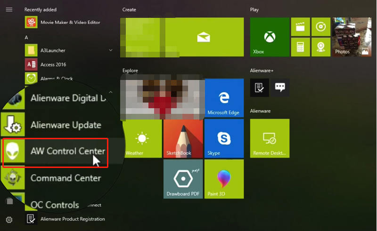Launch Skype from the tiles

coord(224,138)
